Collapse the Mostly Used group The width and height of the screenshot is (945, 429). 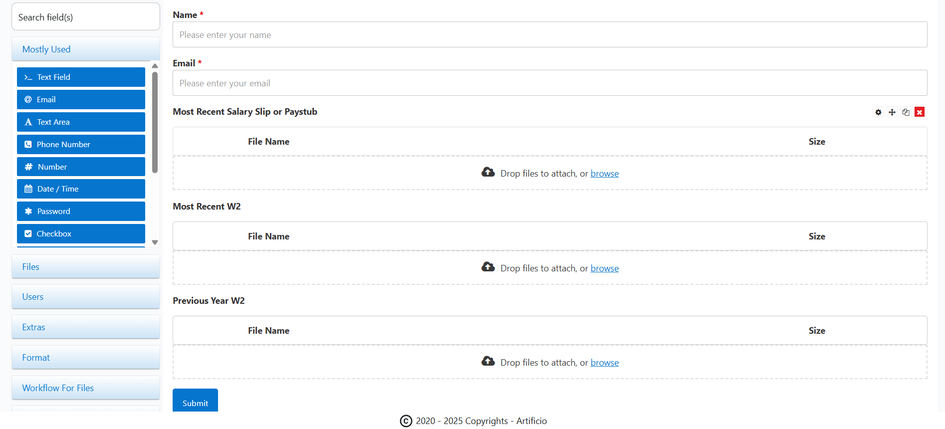point(85,49)
